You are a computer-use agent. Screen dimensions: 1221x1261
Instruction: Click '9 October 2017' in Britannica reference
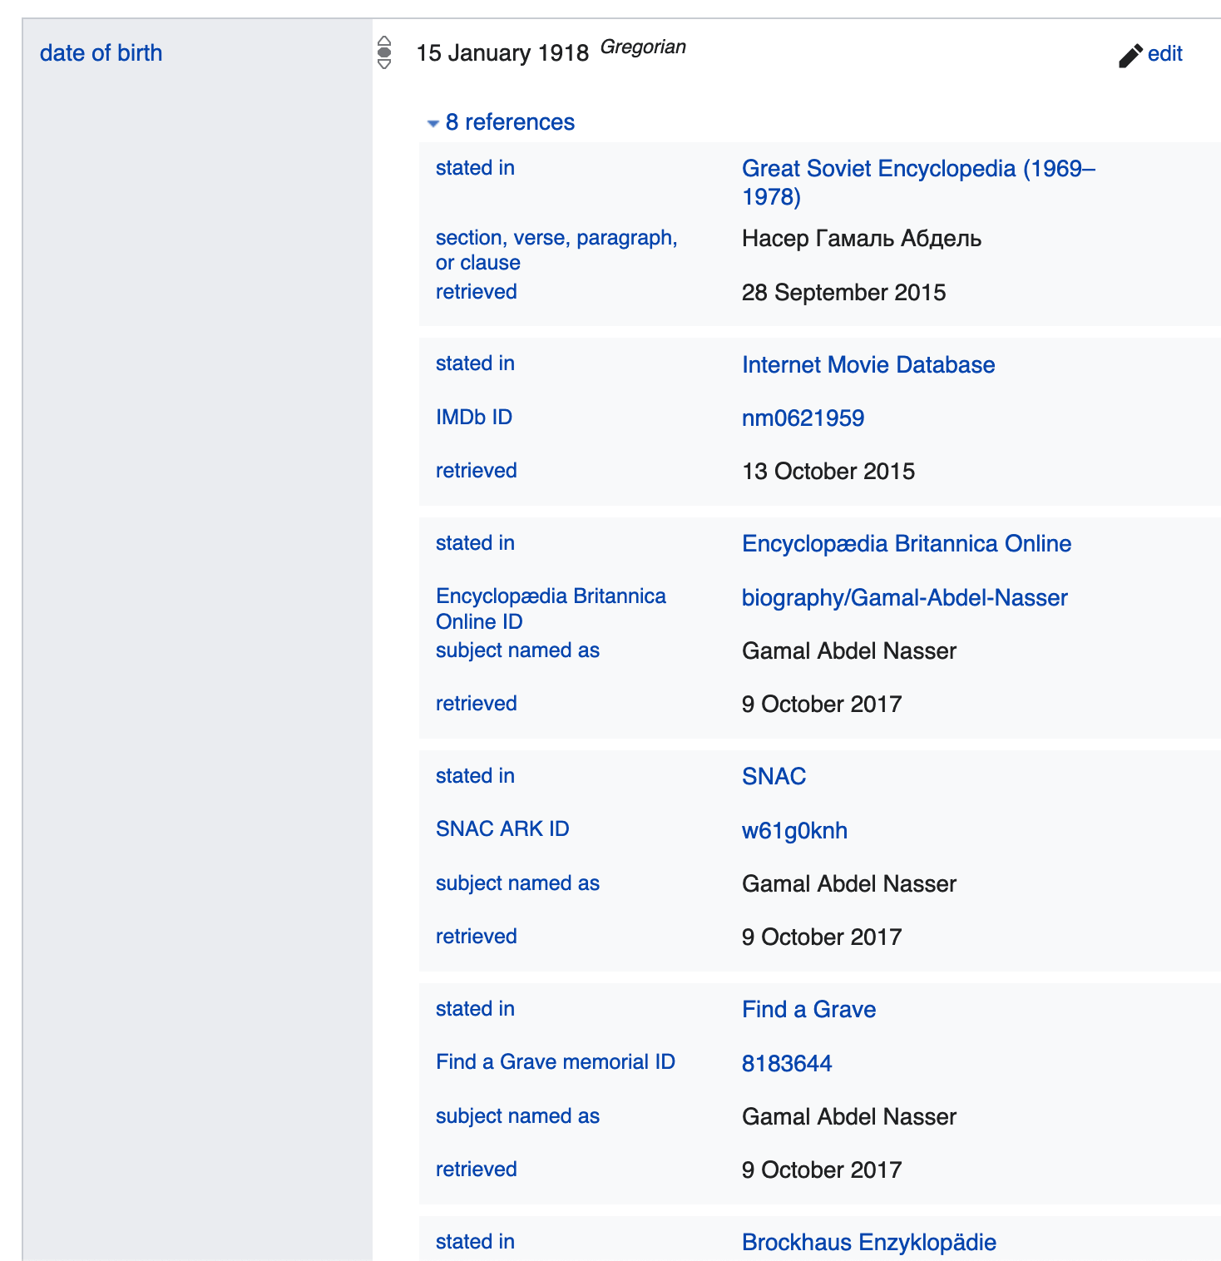pos(822,705)
